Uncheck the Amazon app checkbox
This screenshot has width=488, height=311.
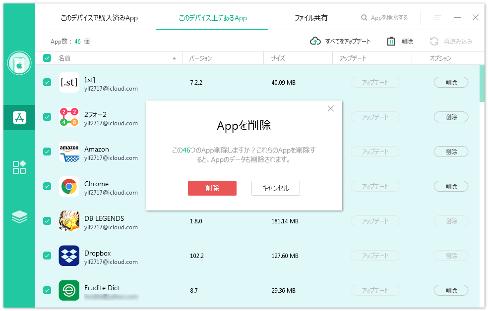click(47, 152)
